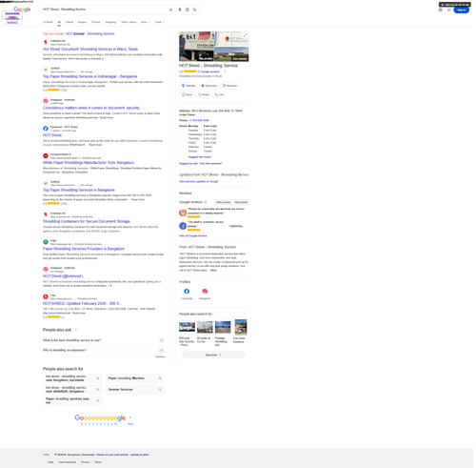The image size is (476, 468).
Task: Click 'Update location' in the footer
Action: coord(140,455)
